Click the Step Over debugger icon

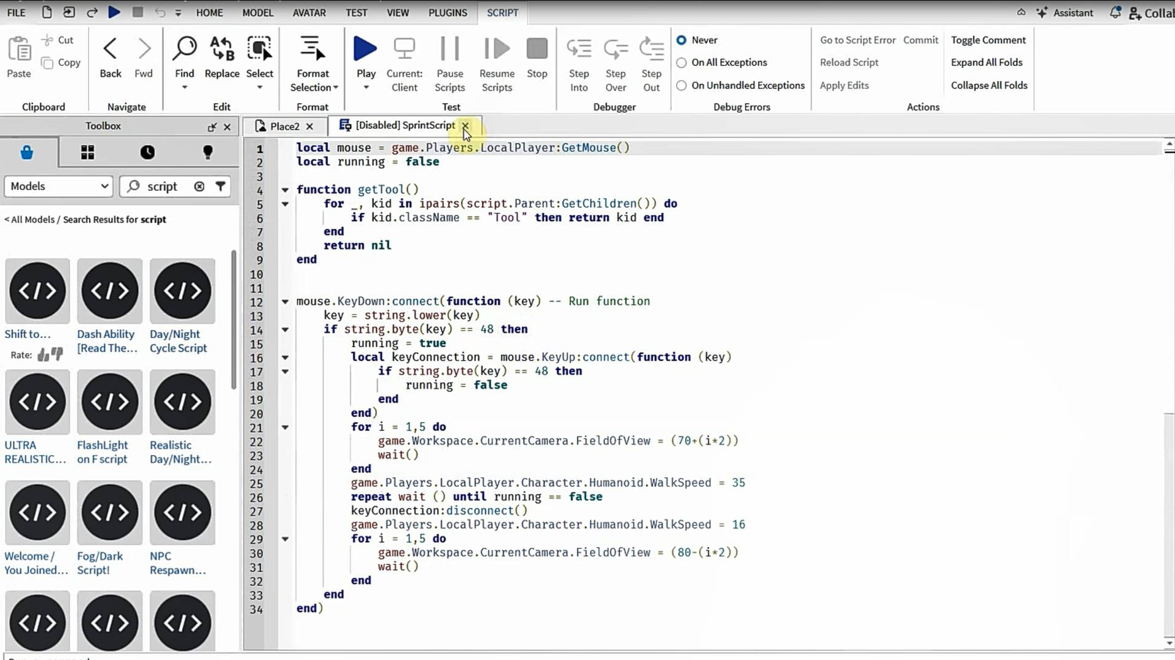tap(615, 49)
